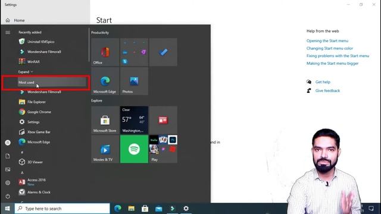
Task: Click the taskbar search box
Action: click(62, 209)
